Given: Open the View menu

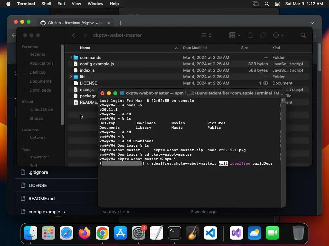Looking at the screenshot, I should (76, 4).
